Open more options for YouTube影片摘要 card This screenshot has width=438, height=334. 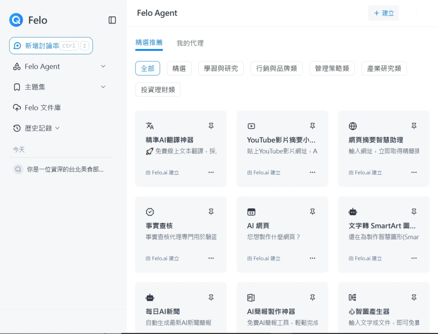[313, 172]
